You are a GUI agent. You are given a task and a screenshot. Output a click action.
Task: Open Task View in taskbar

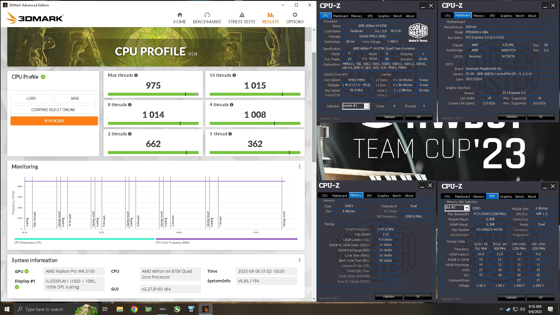(x=105, y=309)
